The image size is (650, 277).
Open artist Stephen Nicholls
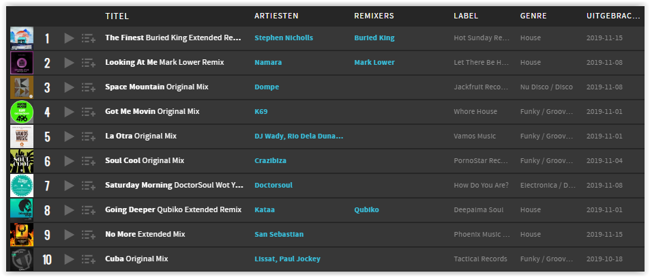click(x=284, y=38)
